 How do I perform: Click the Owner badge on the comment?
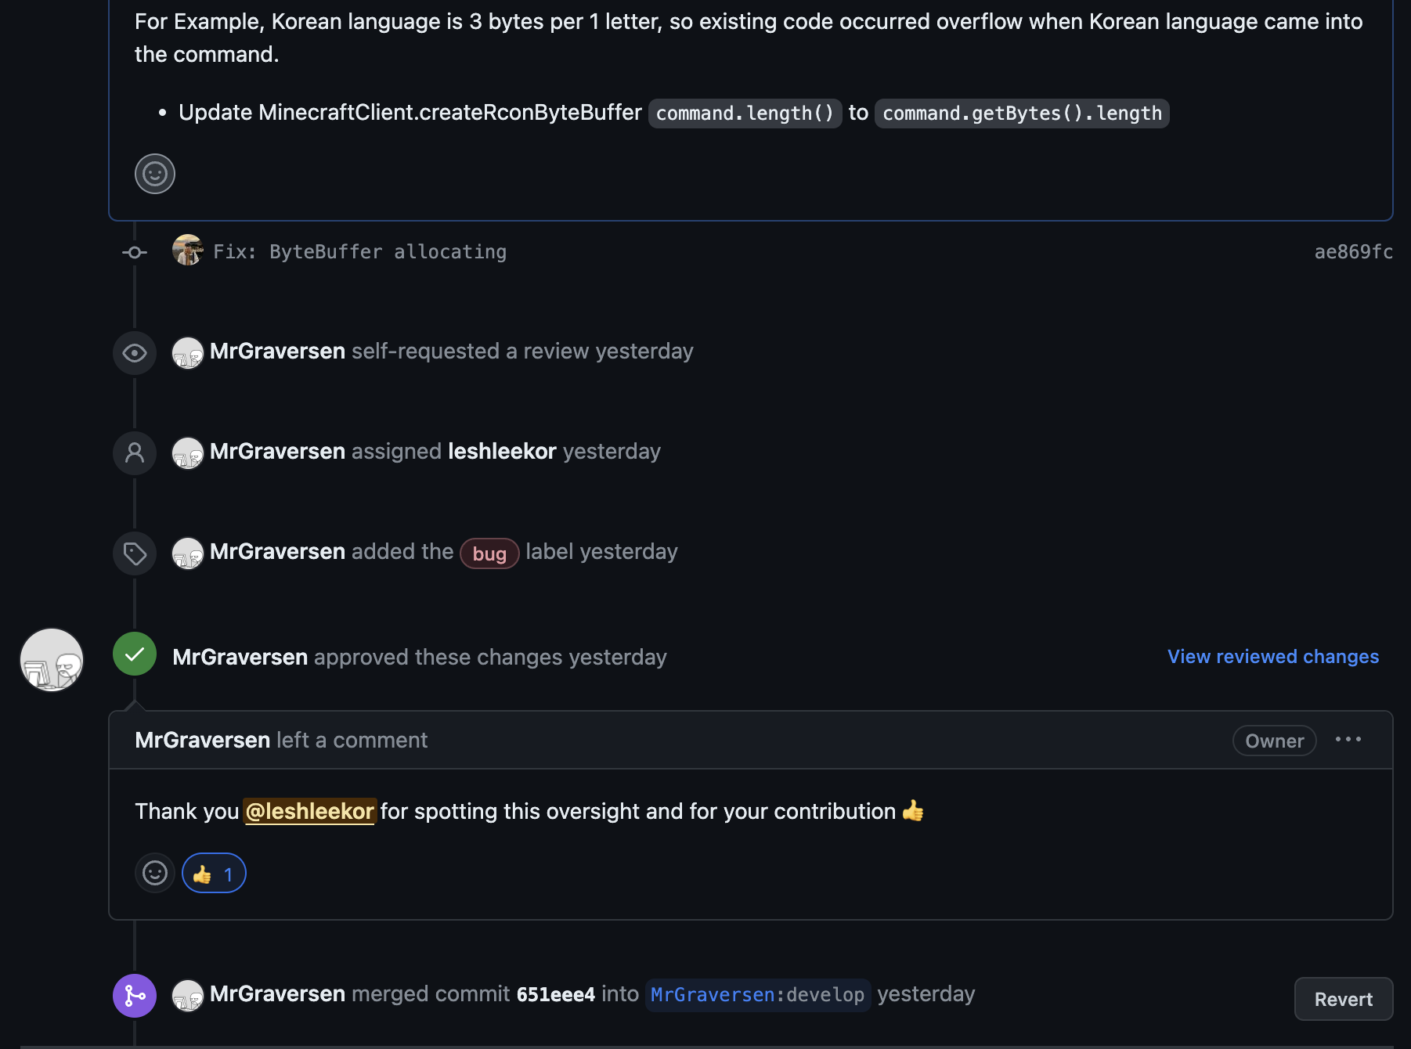pyautogui.click(x=1274, y=741)
